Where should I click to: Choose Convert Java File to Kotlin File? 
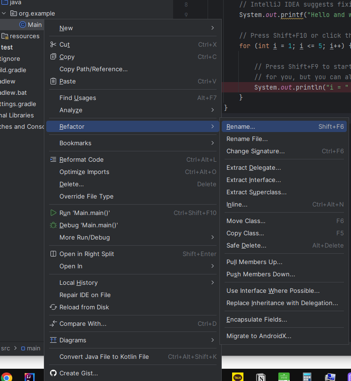[133, 356]
